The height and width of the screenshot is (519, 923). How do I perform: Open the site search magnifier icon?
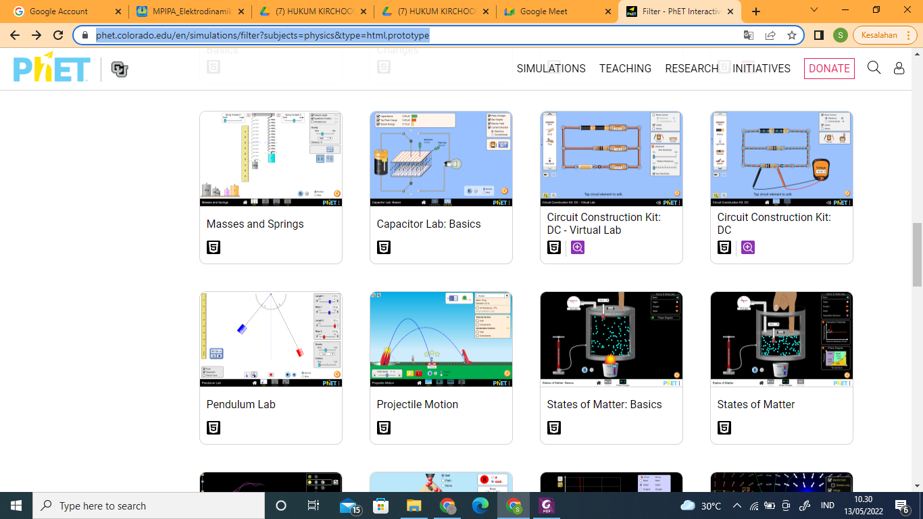874,68
